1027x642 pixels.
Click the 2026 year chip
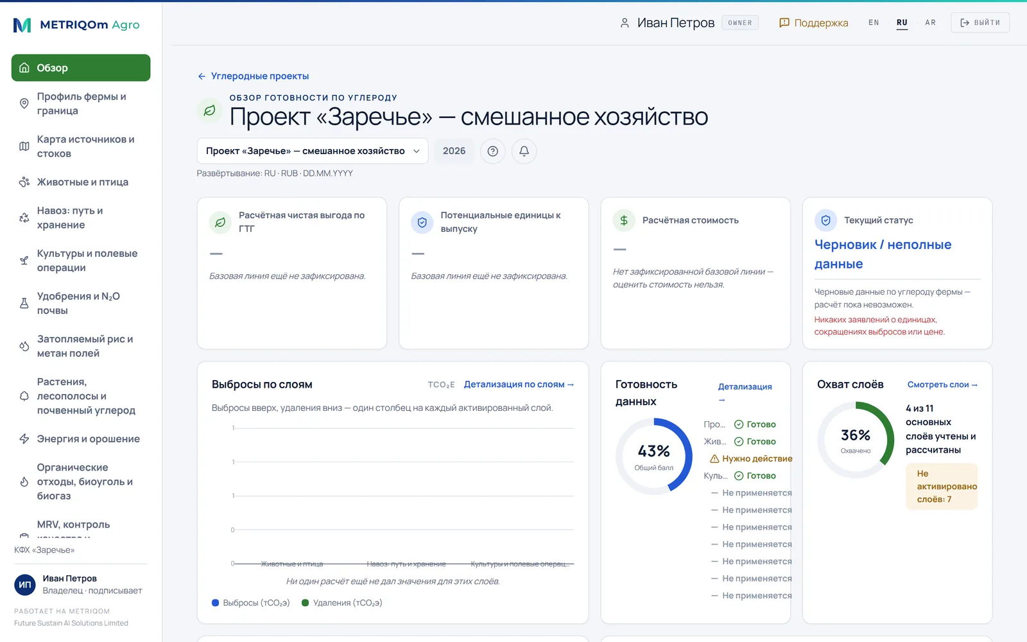coord(454,151)
